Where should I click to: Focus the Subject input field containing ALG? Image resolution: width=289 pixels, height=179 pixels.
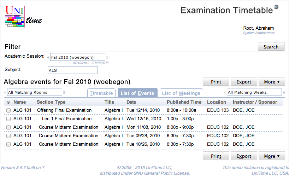coord(72,70)
